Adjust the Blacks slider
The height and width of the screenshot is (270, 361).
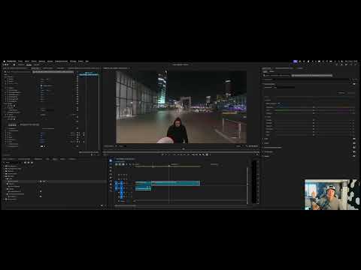coord(313,135)
